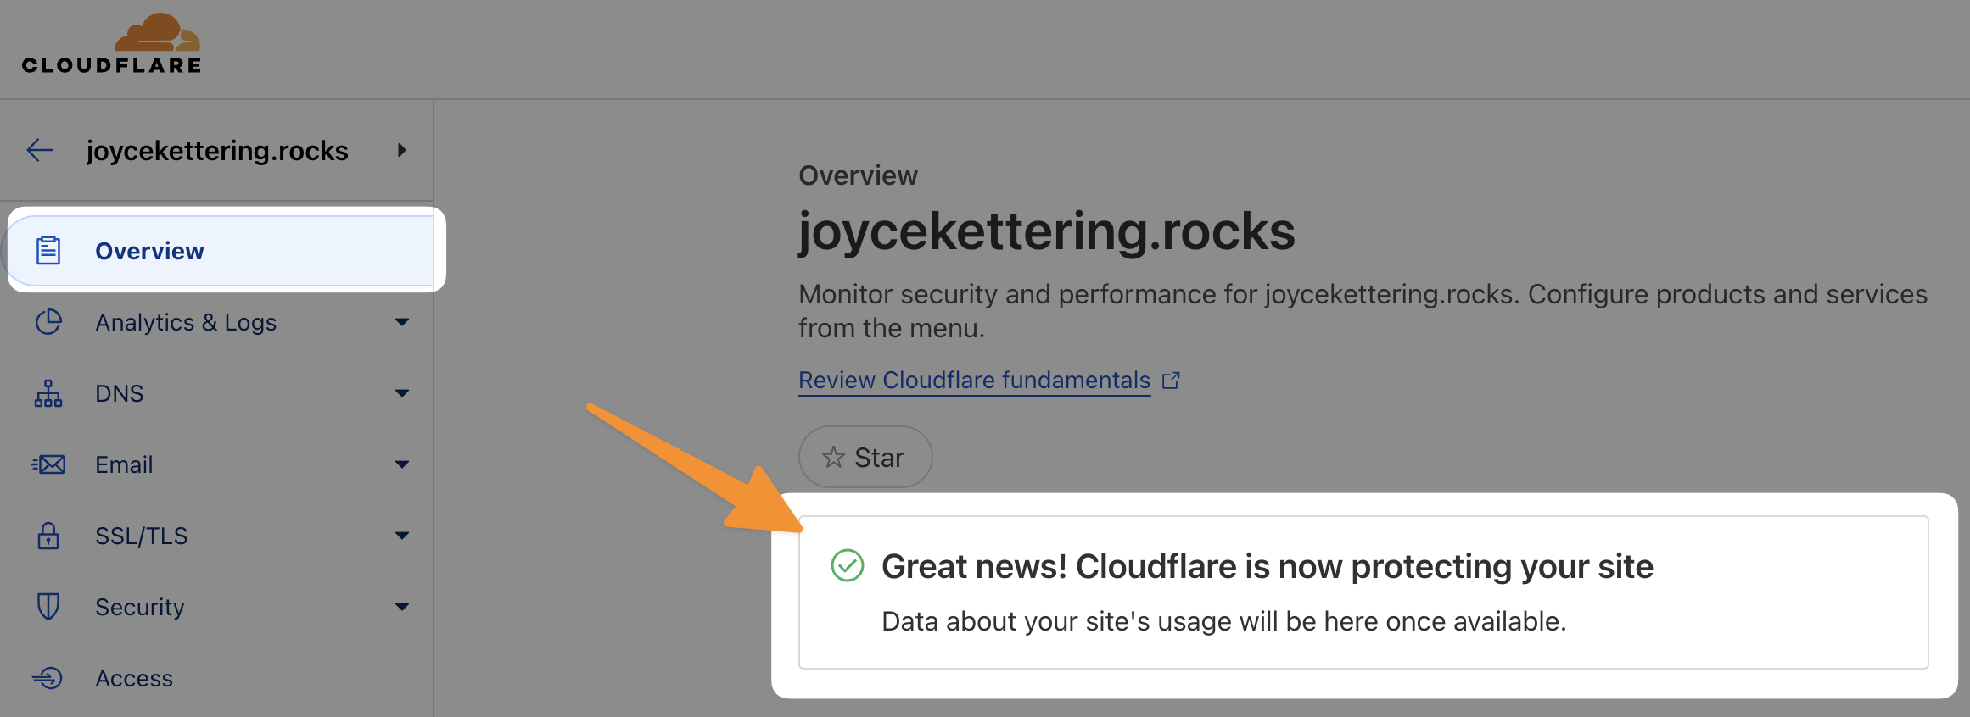The width and height of the screenshot is (1970, 717).
Task: Expand the DNS submenu arrow
Action: tap(402, 393)
